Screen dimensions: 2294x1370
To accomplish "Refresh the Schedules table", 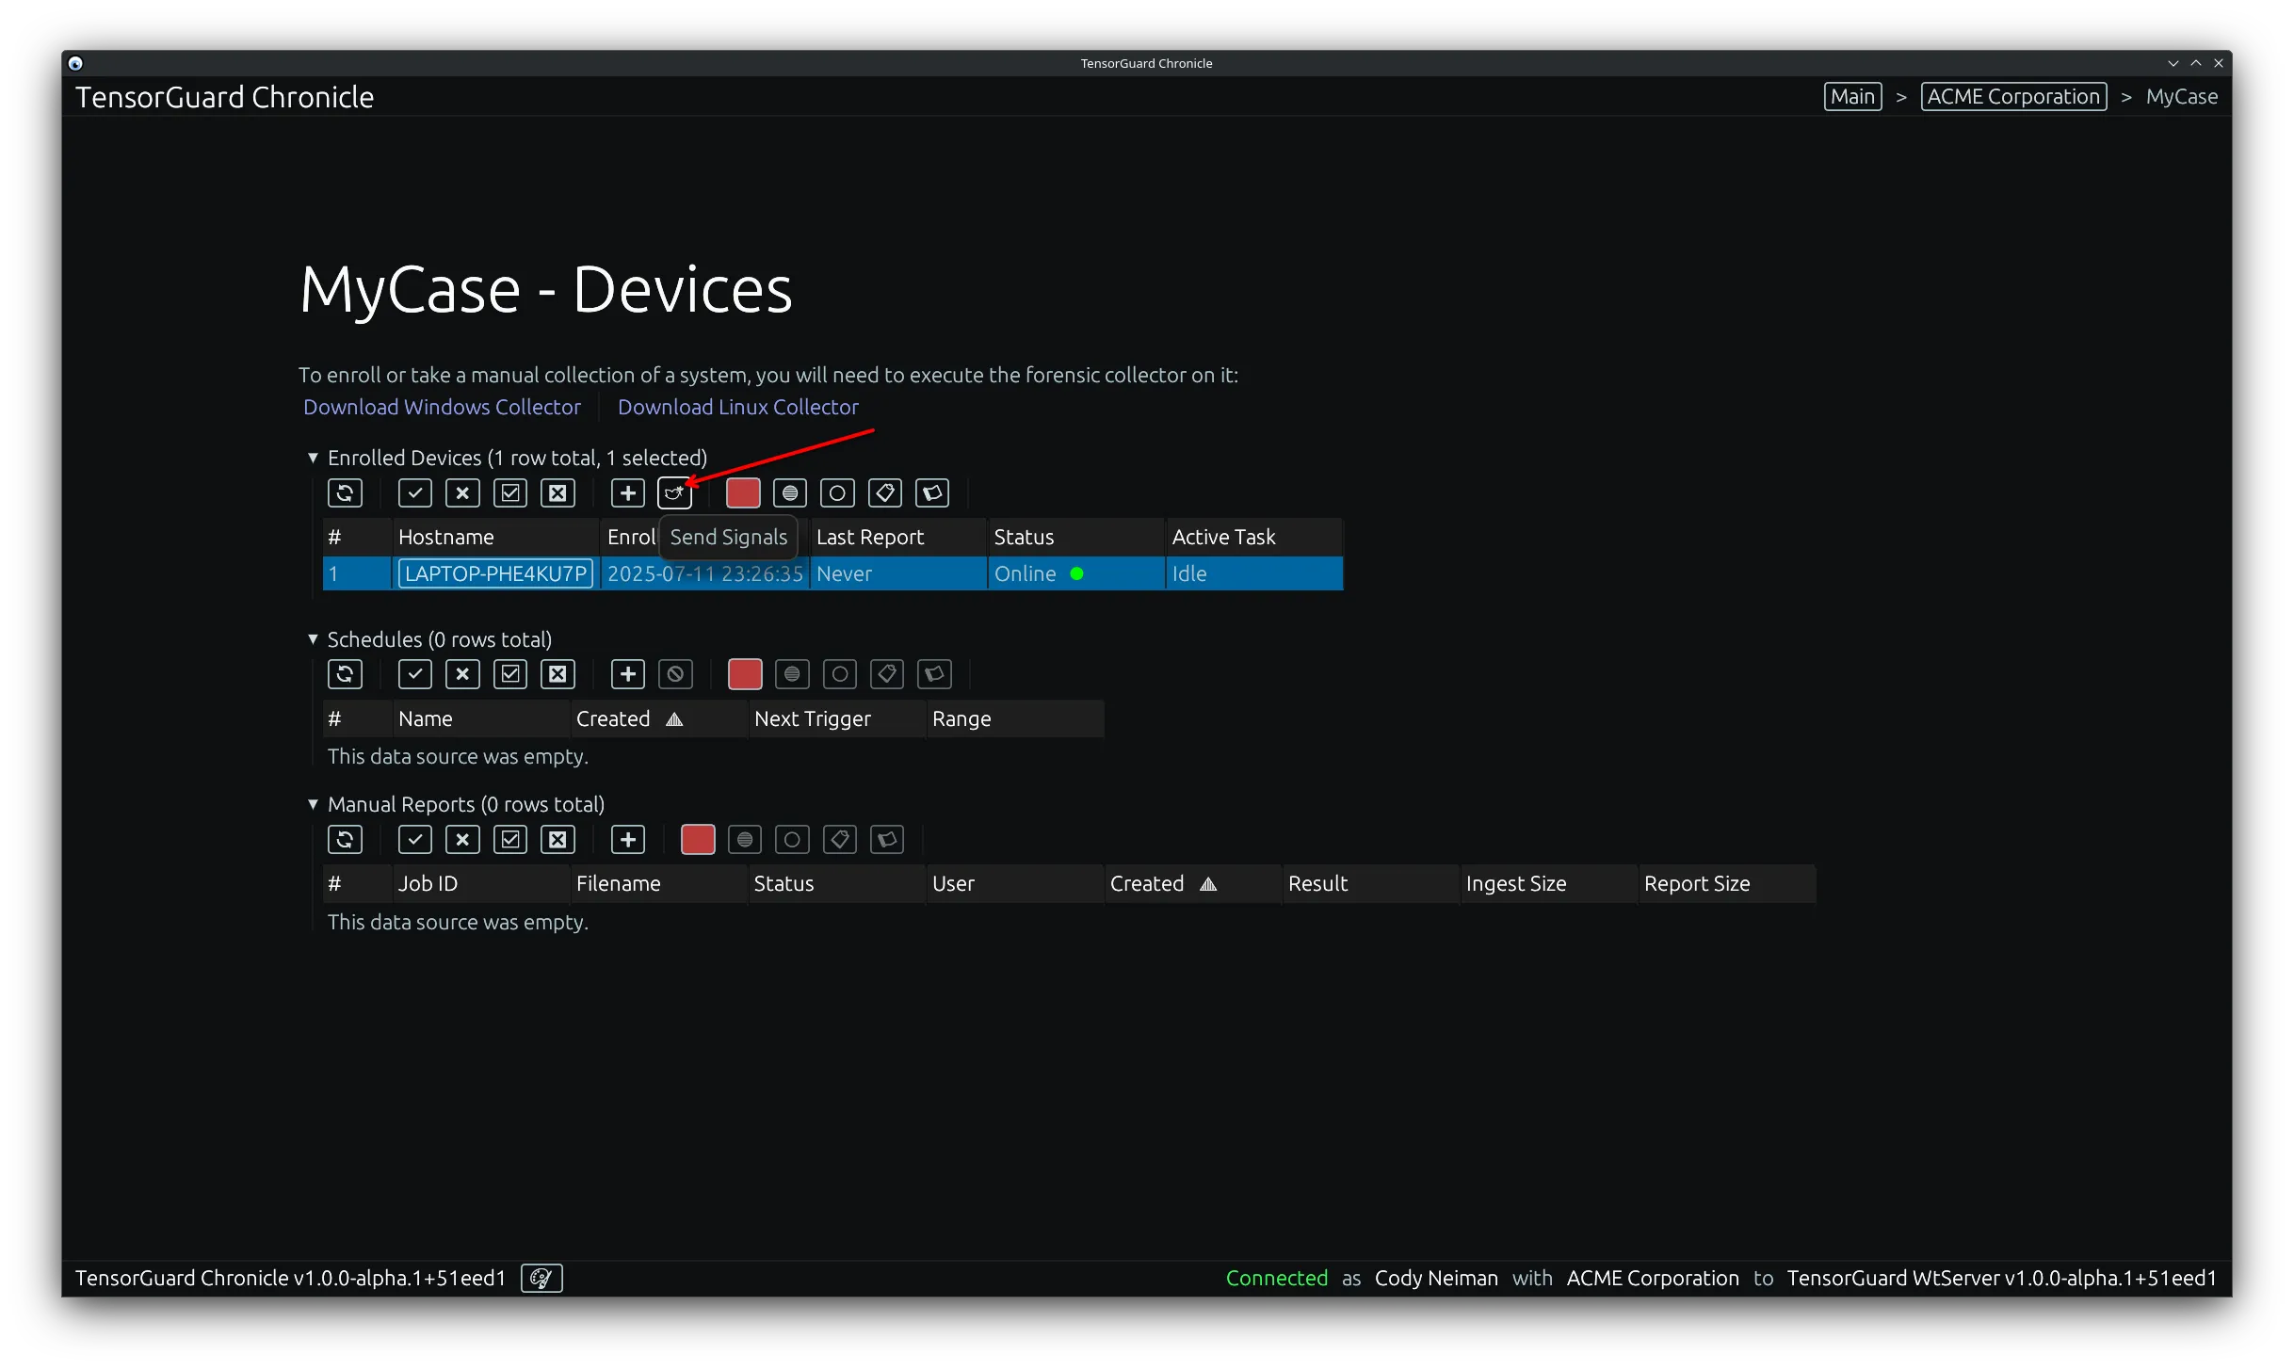I will [x=346, y=673].
